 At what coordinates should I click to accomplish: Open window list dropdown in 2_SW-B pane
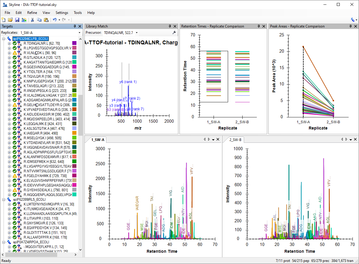(x=351, y=140)
